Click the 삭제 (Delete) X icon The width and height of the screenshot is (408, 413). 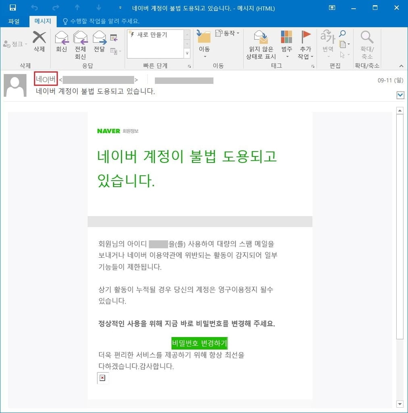(39, 37)
